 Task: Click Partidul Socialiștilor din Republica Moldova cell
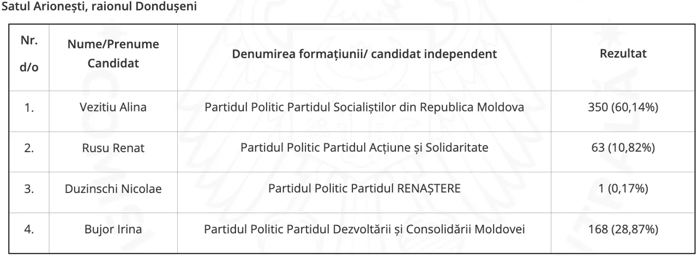[x=364, y=108]
